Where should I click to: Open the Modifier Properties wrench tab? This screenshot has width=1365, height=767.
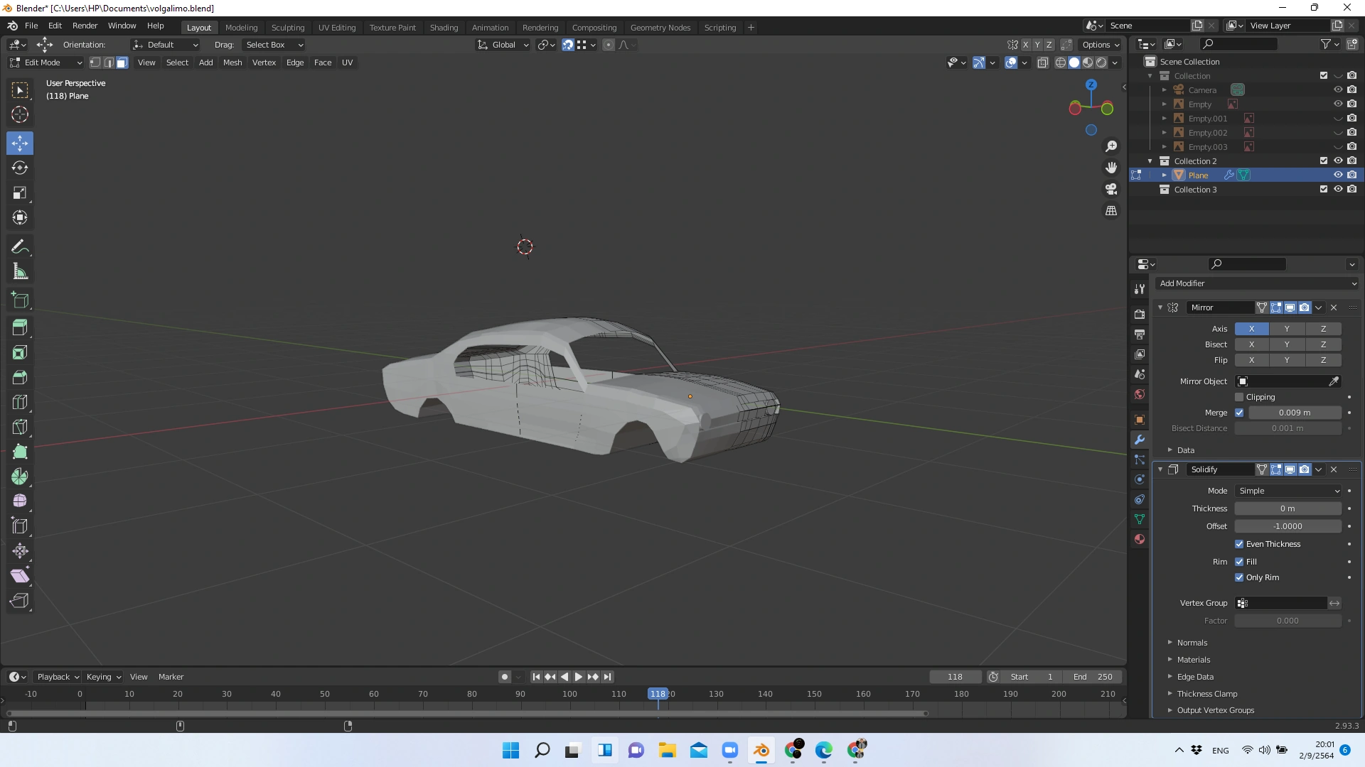1139,440
